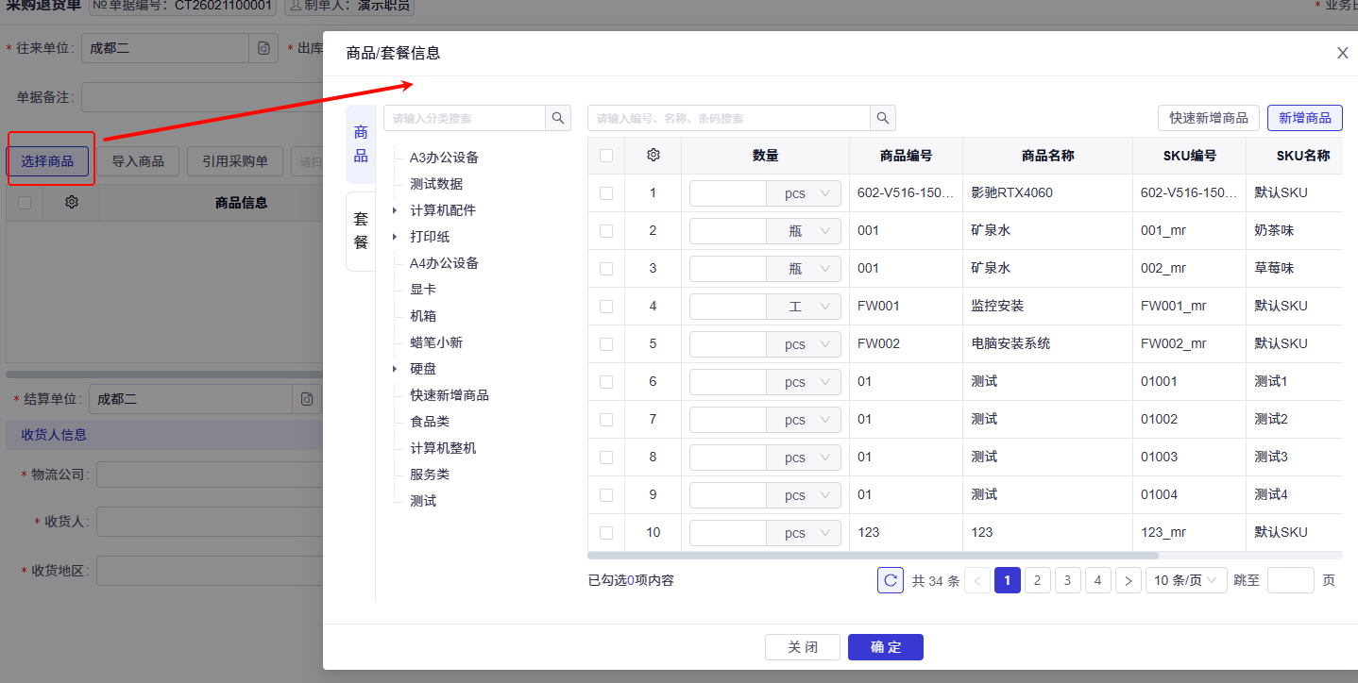Check the 矿泉水 草莓味 row checkbox
The height and width of the screenshot is (683, 1358).
[606, 268]
